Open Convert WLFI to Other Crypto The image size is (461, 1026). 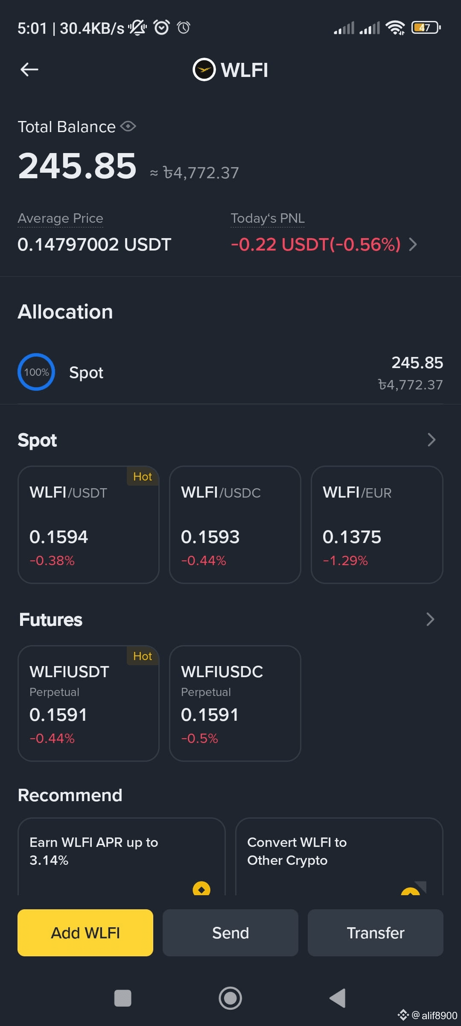[x=339, y=857]
